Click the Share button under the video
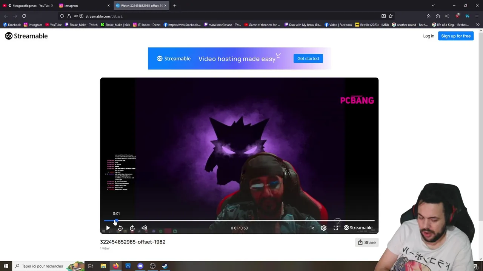The image size is (483, 271). point(366,242)
